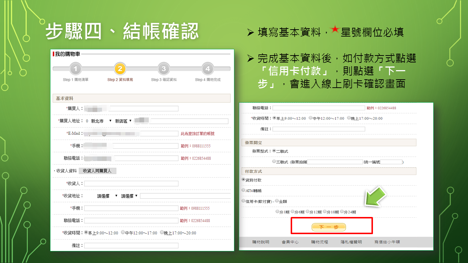468x263 pixels.
Task: Focus the 發票抬頭 input field
Action: tap(335, 162)
